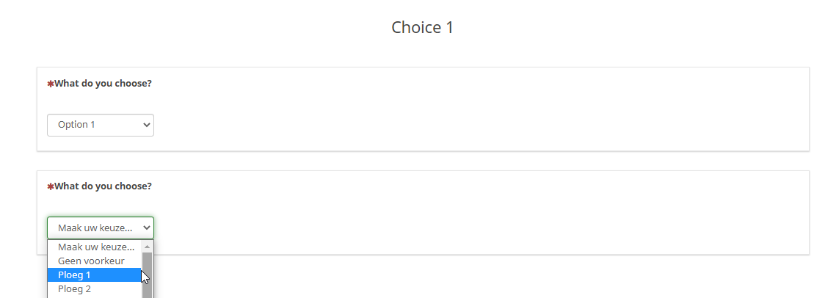This screenshot has height=298, width=828.
Task: Click the red asterisk beside the second question
Action: (51, 186)
